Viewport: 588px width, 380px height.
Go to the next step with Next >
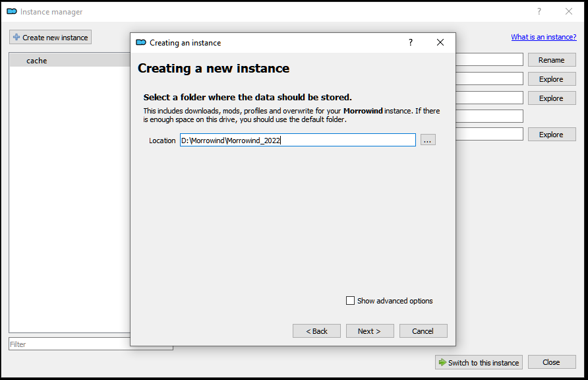(369, 331)
